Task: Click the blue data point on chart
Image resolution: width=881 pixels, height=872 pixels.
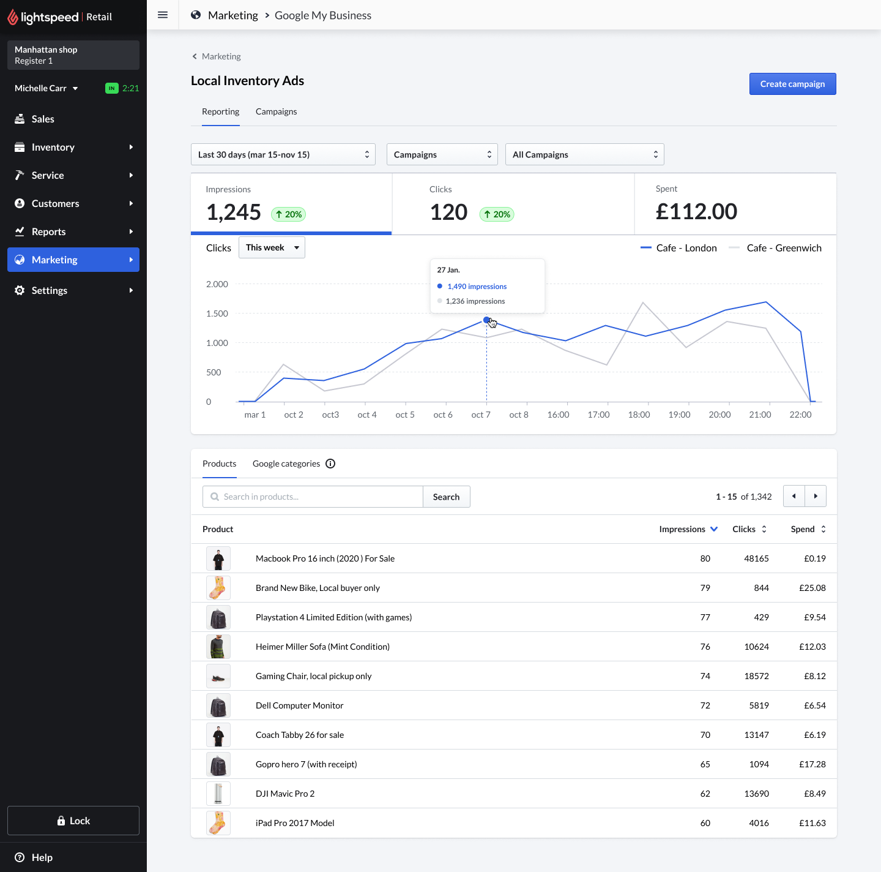Action: [487, 320]
